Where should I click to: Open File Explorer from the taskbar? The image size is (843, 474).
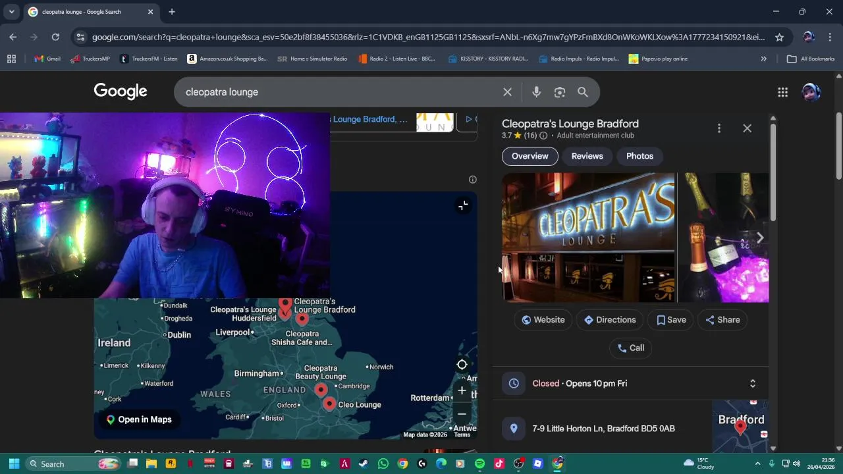151,463
